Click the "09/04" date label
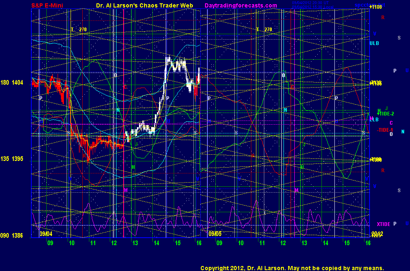 tap(46, 233)
